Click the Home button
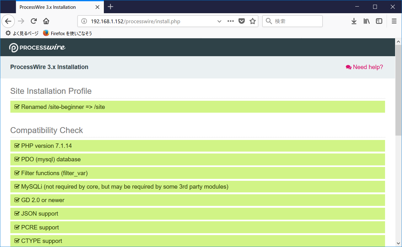This screenshot has width=402, height=247. pos(46,21)
